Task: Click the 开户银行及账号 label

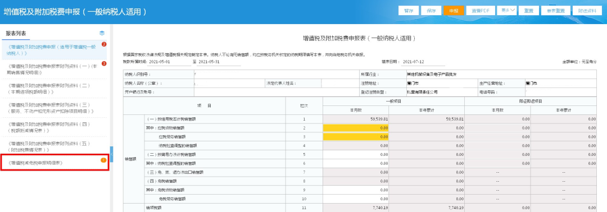Action: pyautogui.click(x=139, y=93)
